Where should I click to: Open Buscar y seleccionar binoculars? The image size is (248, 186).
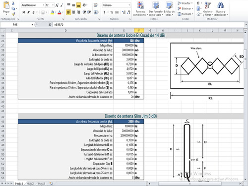click(221, 9)
